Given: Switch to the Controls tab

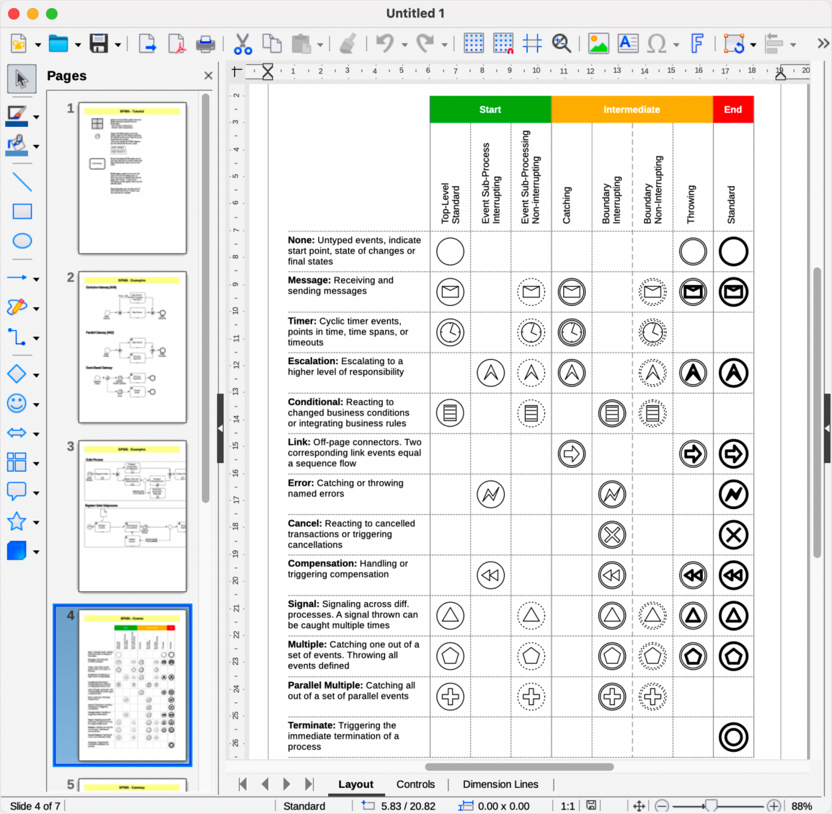Looking at the screenshot, I should (x=415, y=784).
